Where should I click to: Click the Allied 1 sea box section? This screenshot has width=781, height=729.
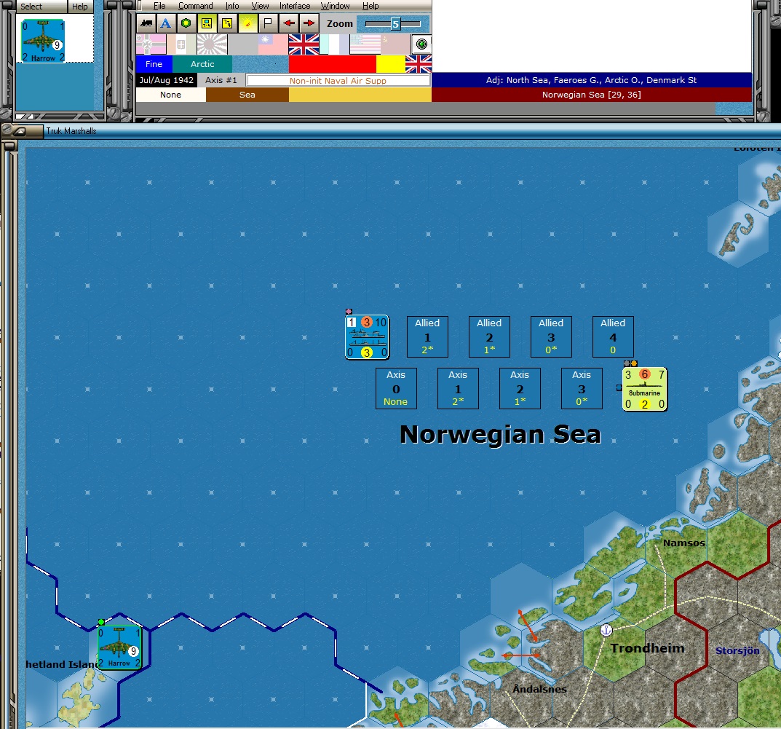pos(427,337)
